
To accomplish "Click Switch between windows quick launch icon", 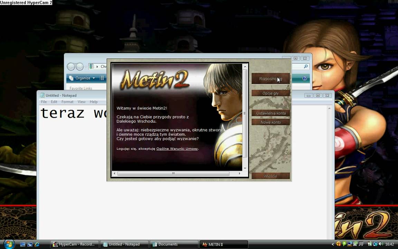I will (x=30, y=245).
